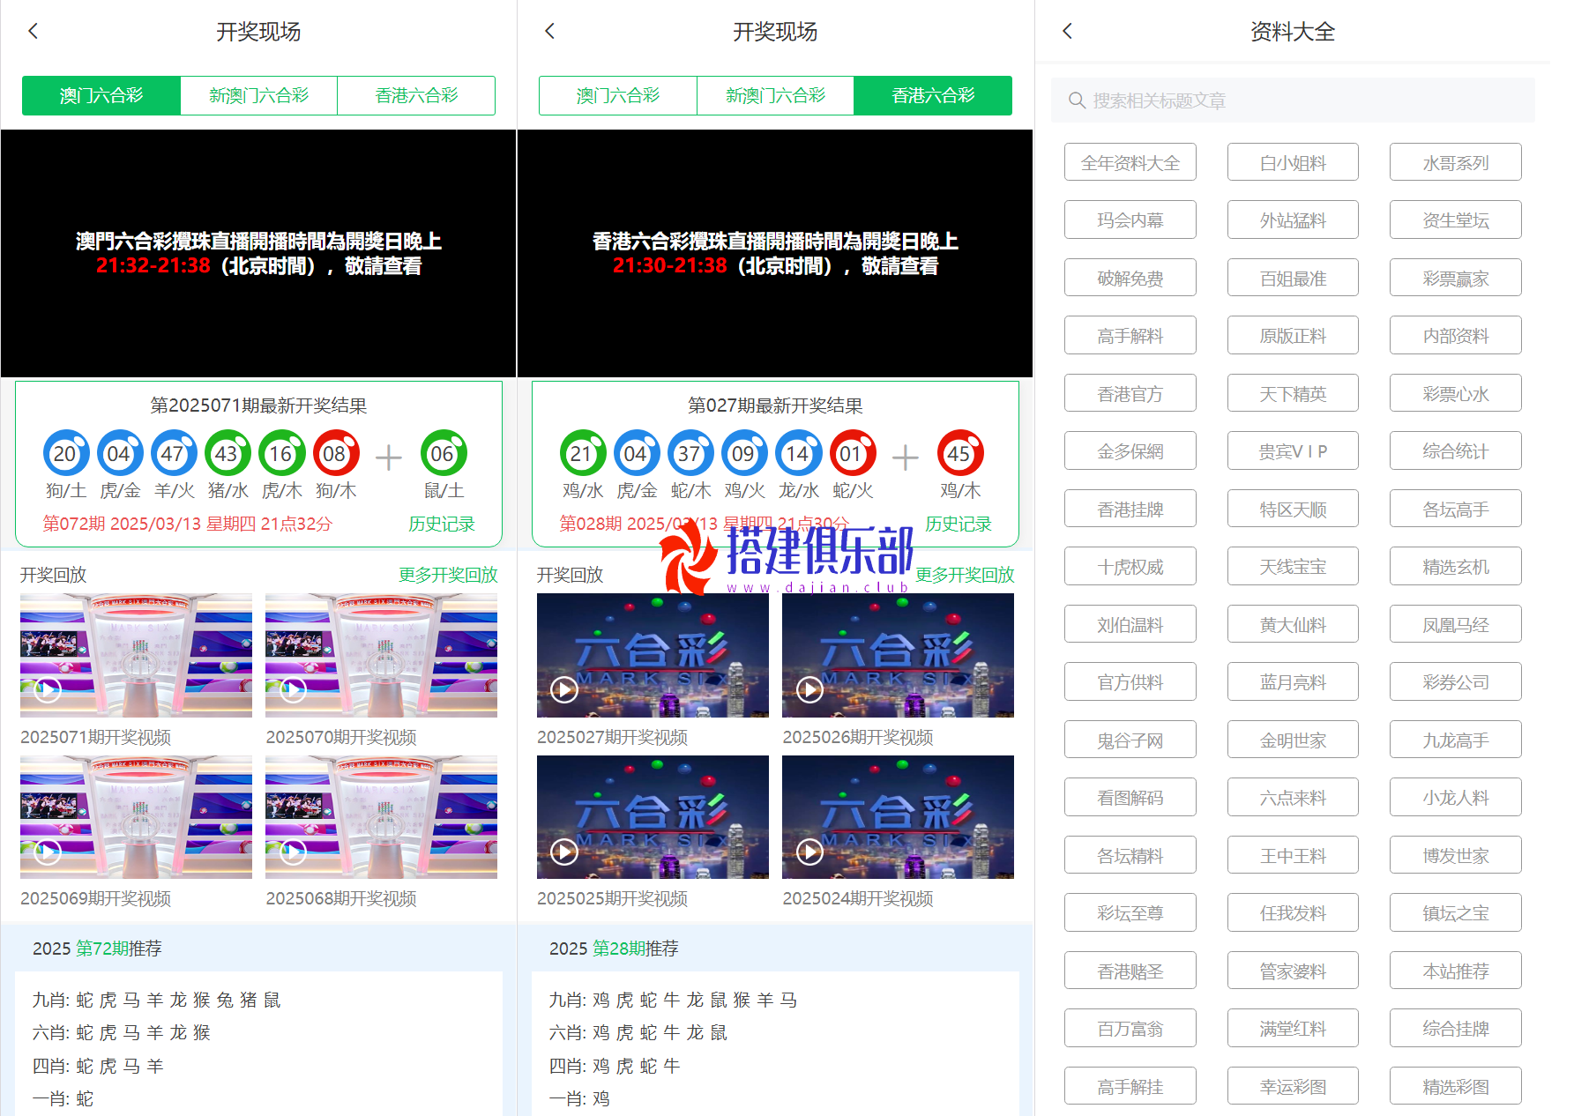This screenshot has height=1116, width=1574.
Task: Select 澳门六合彩 tab in the left panel
Action: (101, 95)
